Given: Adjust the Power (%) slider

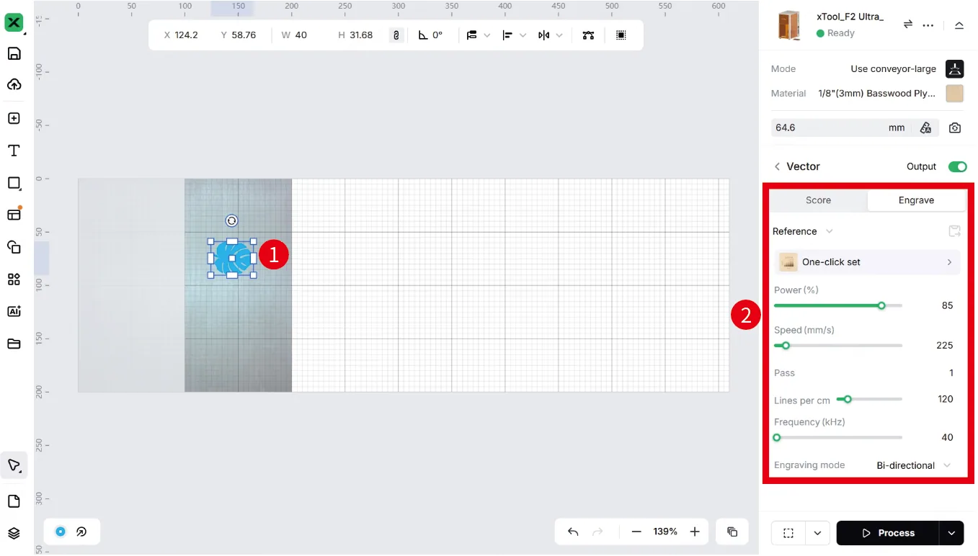Looking at the screenshot, I should (x=838, y=305).
